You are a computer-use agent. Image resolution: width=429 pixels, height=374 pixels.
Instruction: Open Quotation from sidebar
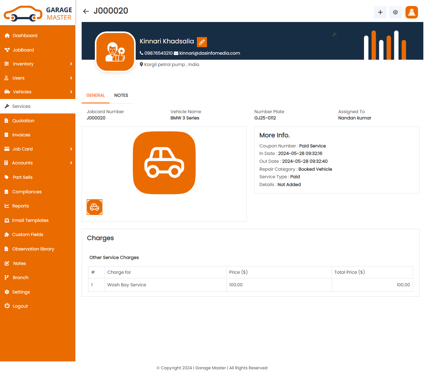point(23,121)
